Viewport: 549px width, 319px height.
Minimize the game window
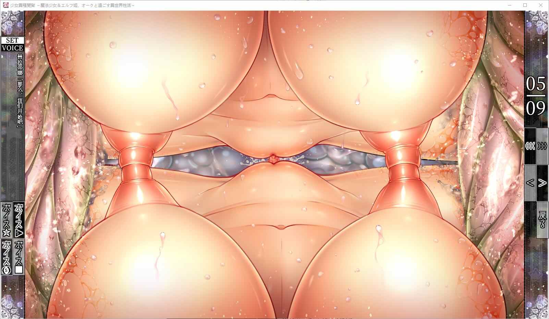pyautogui.click(x=509, y=5)
